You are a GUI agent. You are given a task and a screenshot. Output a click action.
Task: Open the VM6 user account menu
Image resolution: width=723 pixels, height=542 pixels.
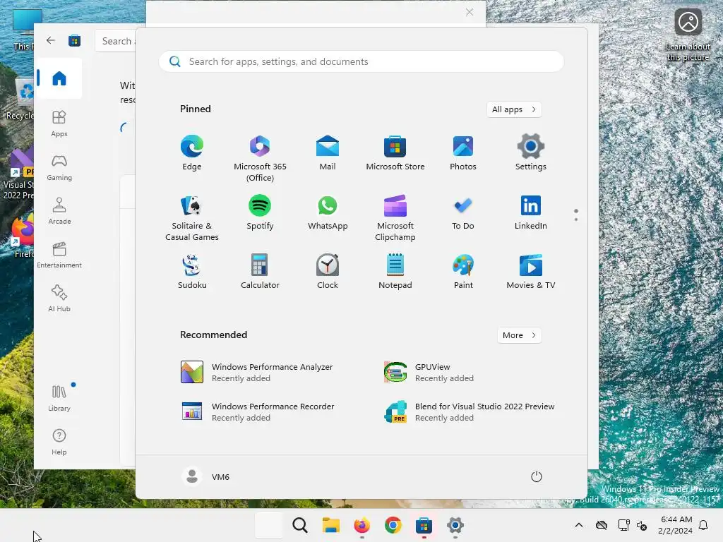click(205, 476)
